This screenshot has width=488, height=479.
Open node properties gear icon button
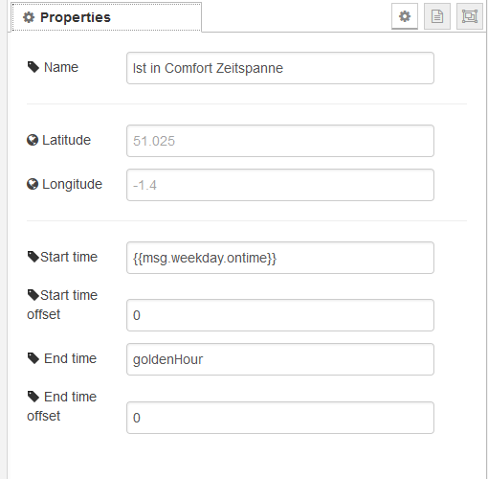click(405, 16)
